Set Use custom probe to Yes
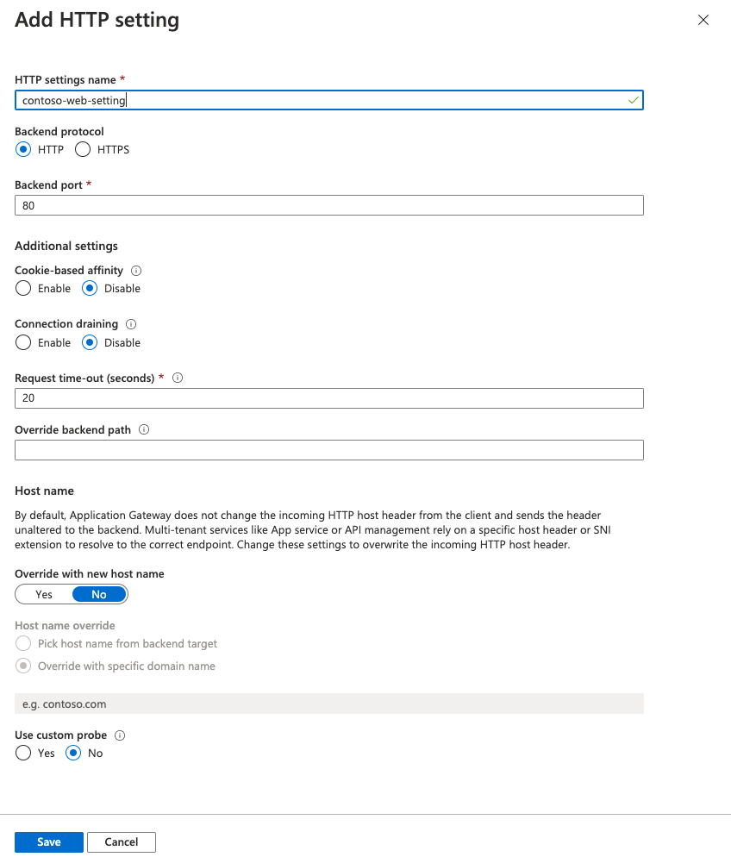The width and height of the screenshot is (731, 857). pyautogui.click(x=22, y=753)
